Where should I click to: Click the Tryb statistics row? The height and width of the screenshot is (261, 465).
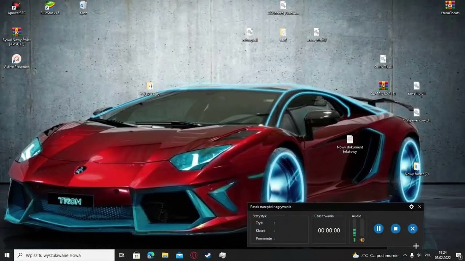[x=265, y=223]
